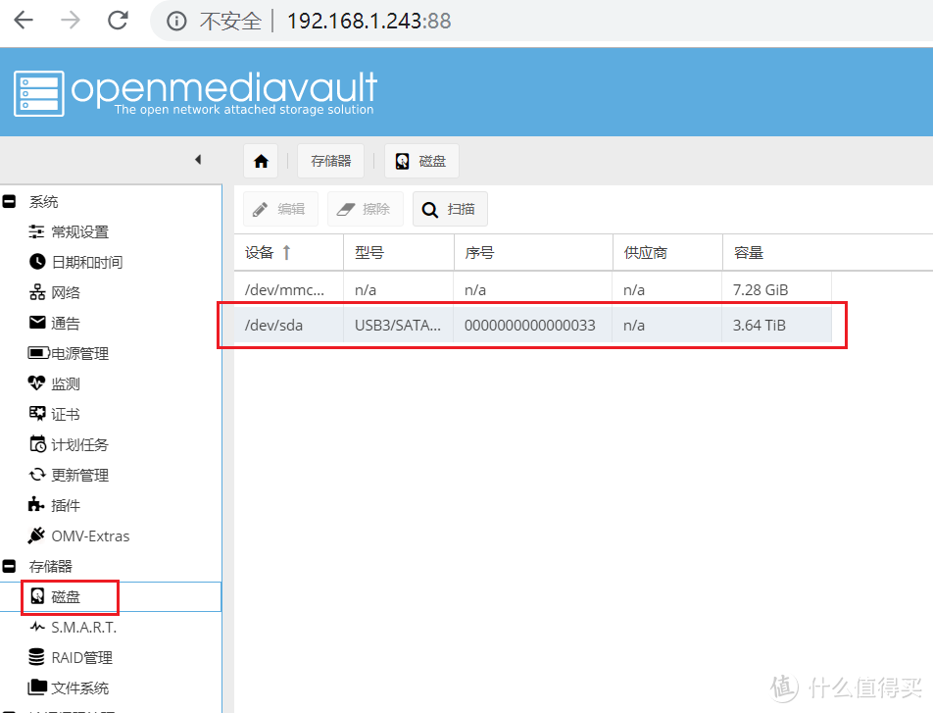
Task: Open the 存储器 breadcrumb
Action: tap(331, 161)
